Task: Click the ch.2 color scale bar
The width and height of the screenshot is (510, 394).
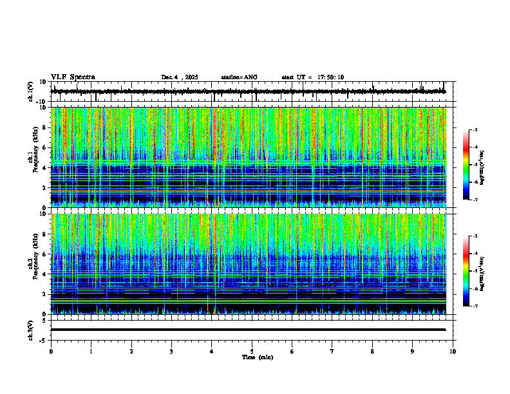Action: pos(466,271)
